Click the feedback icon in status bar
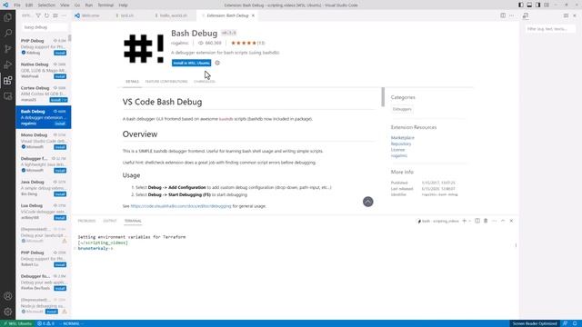The width and height of the screenshot is (582, 327). [565, 323]
